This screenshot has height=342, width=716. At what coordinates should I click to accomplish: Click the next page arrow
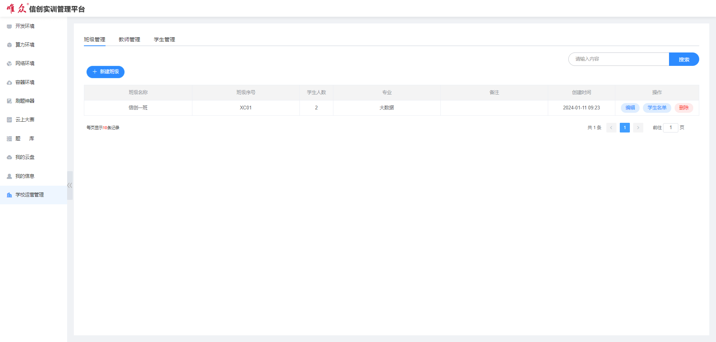click(x=638, y=128)
